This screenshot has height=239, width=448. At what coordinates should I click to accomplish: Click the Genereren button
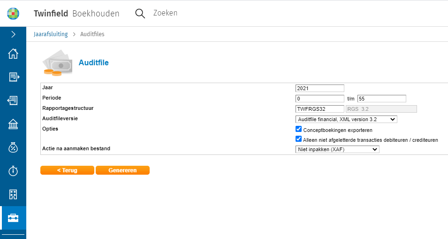tap(122, 170)
